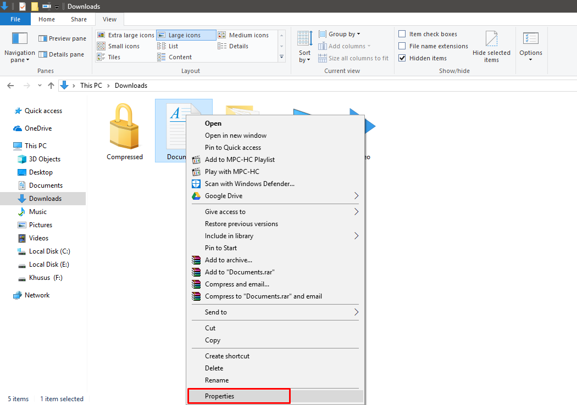Expand the layout gallery options

(281, 57)
